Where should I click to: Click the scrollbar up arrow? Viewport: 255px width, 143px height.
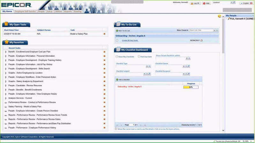(223, 17)
